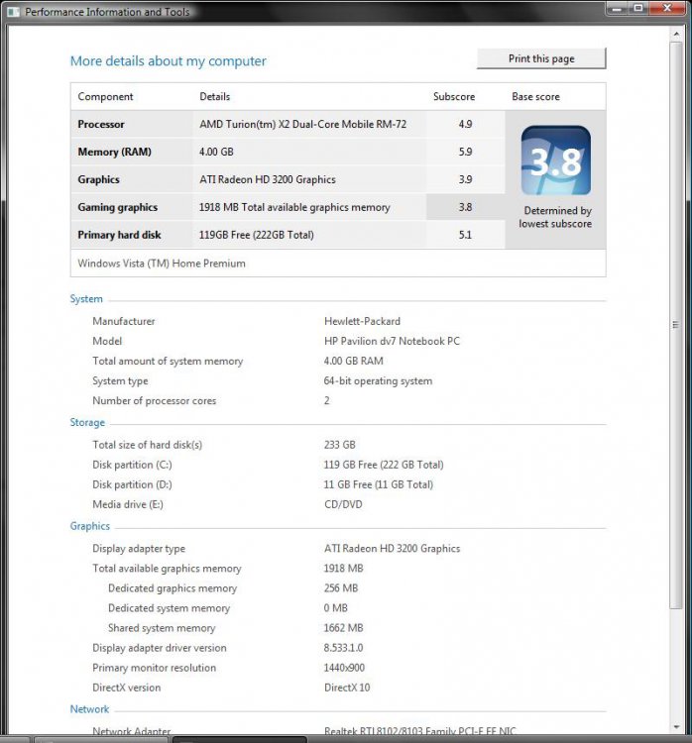Image resolution: width=692 pixels, height=743 pixels.
Task: Click the Network section heading
Action: point(89,709)
